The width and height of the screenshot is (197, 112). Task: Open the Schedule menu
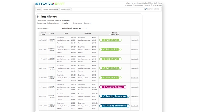(128, 6)
